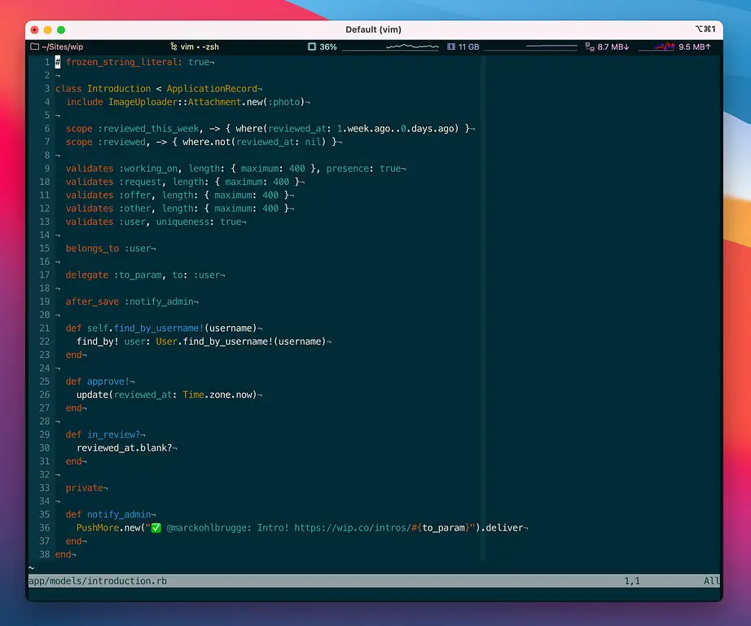The image size is (751, 626).
Task: Click the app/models/introduction.rb status line
Action: point(98,581)
